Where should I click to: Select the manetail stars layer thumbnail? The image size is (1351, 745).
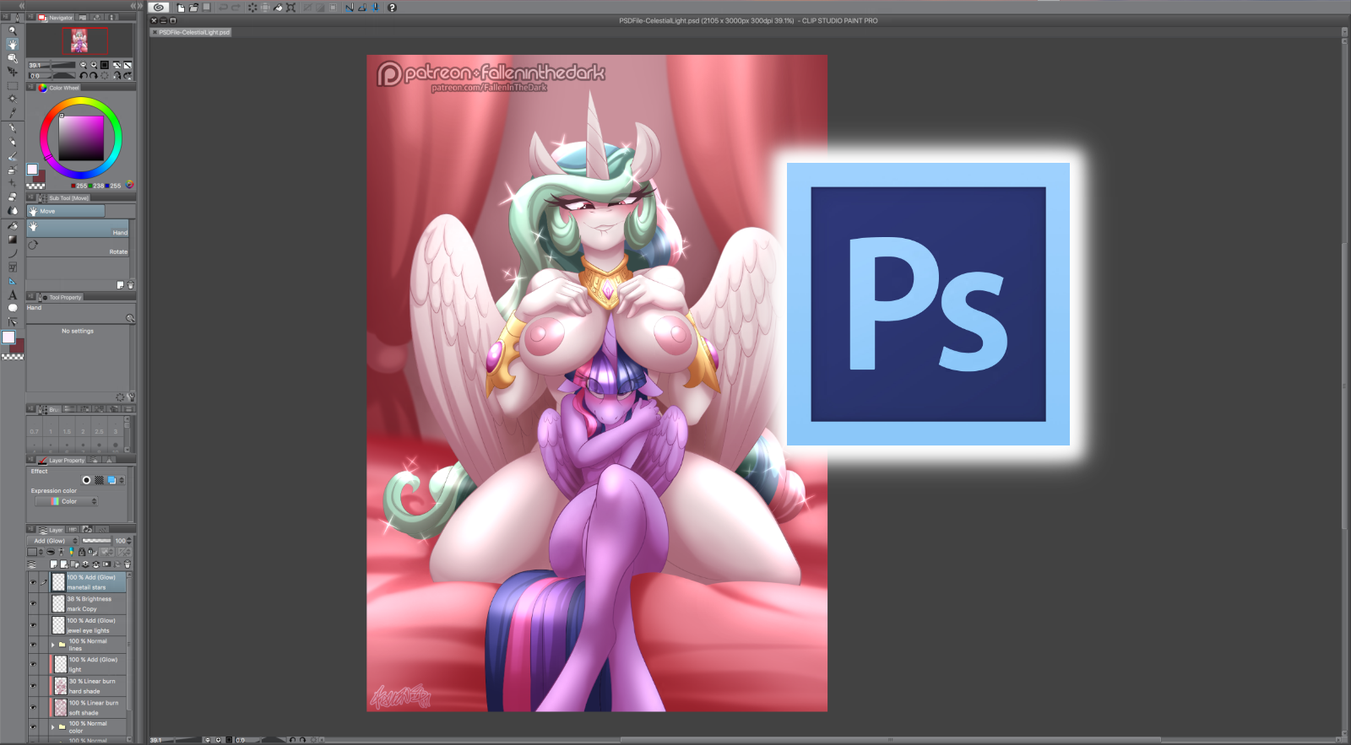click(x=58, y=582)
